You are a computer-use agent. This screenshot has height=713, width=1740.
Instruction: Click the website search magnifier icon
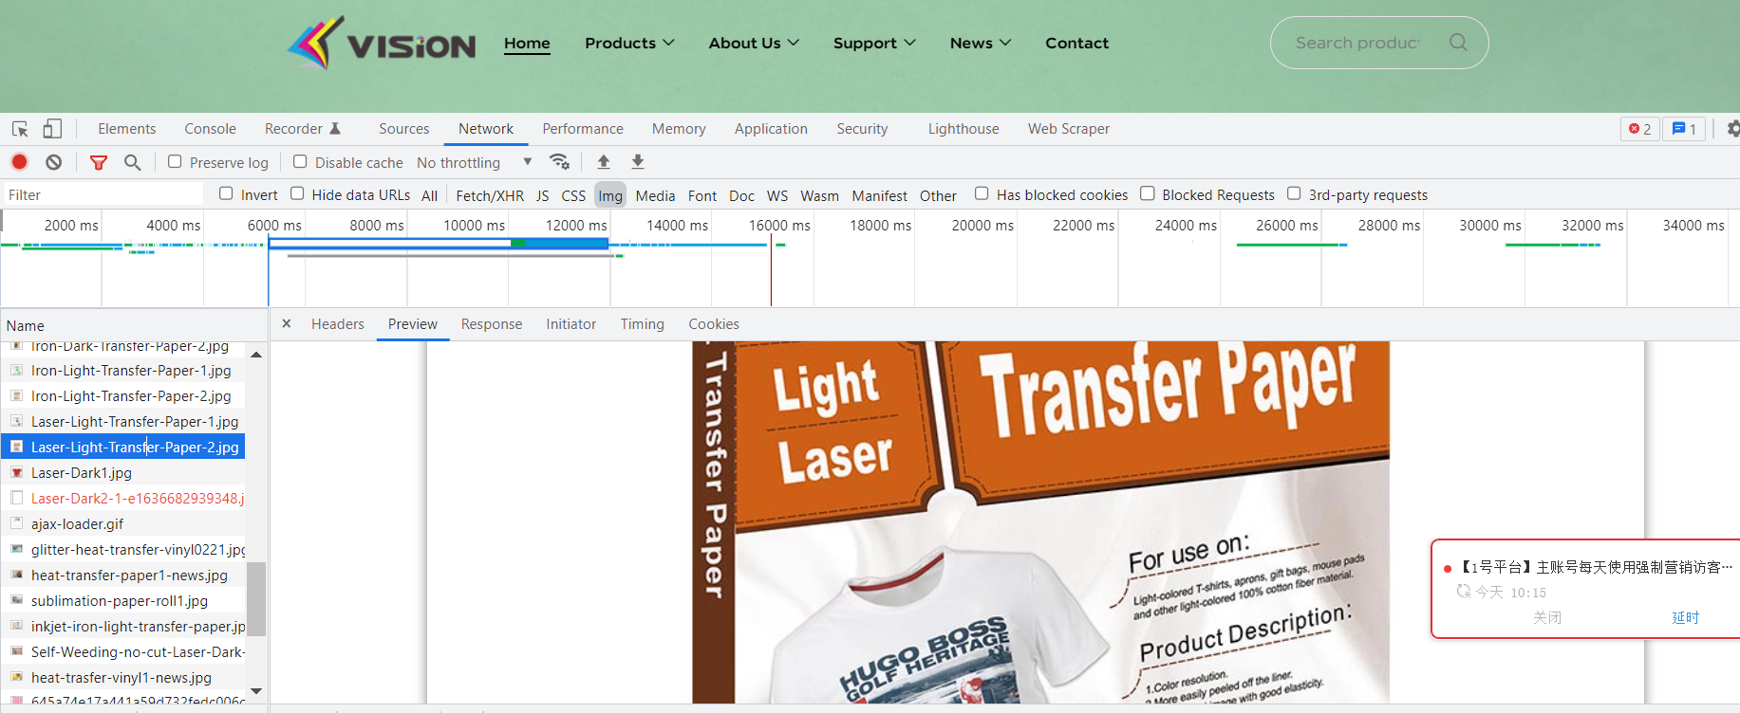point(1458,43)
